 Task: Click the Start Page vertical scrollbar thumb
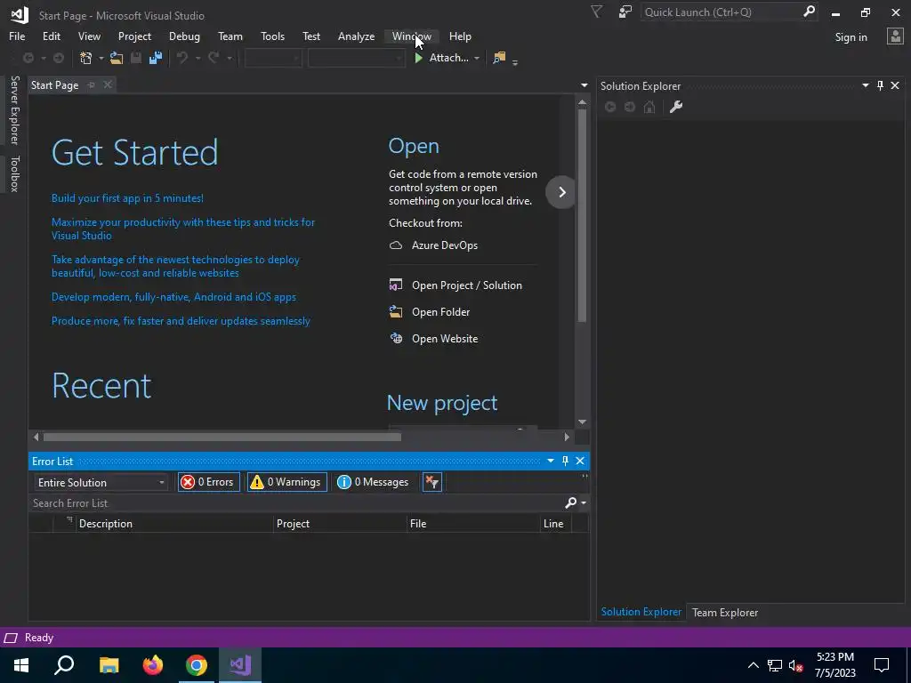(x=582, y=215)
